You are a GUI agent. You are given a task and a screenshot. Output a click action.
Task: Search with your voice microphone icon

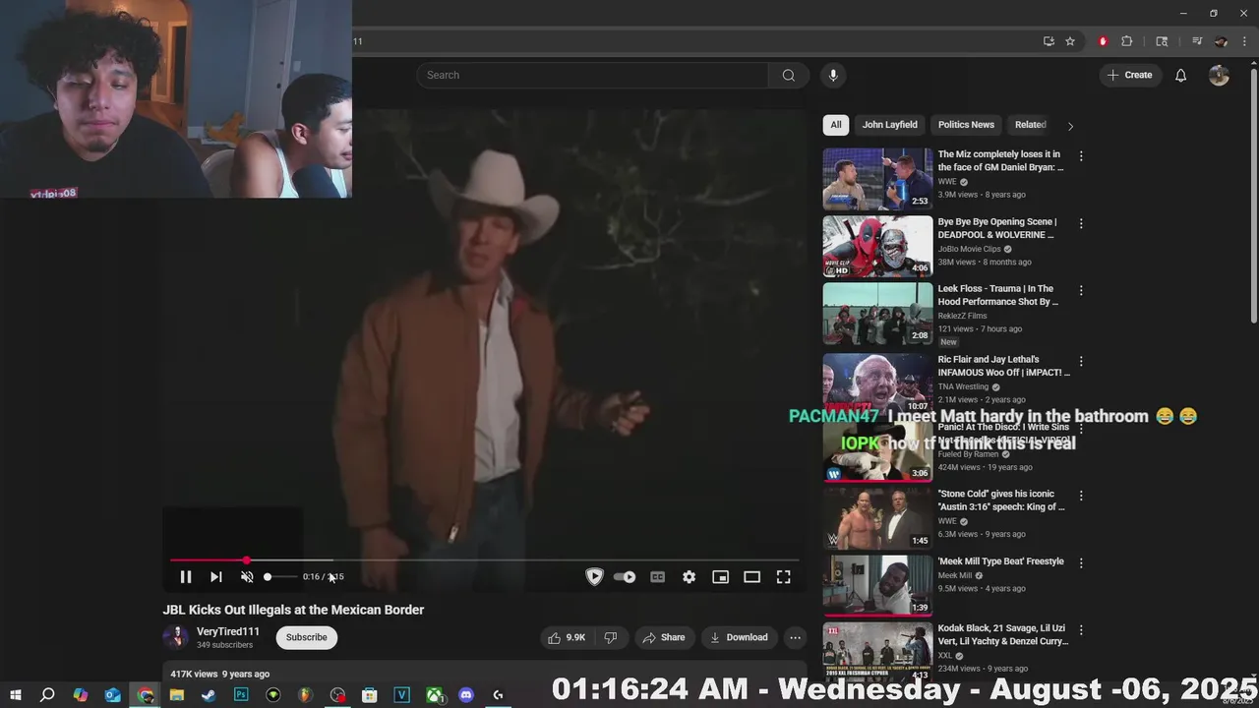pos(833,75)
